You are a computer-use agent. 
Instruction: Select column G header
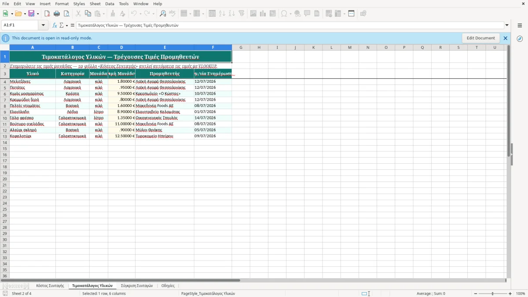pos(241,48)
